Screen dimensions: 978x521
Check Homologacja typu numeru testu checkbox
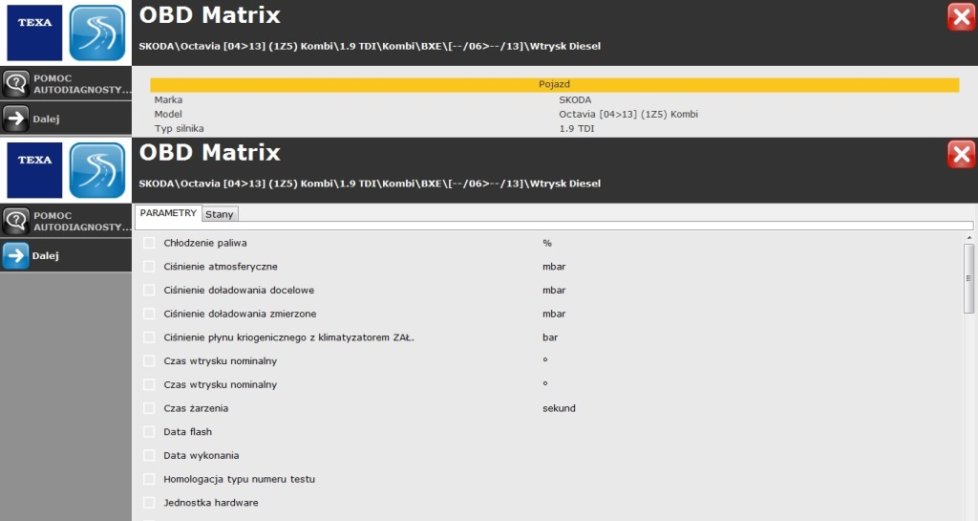click(x=149, y=479)
